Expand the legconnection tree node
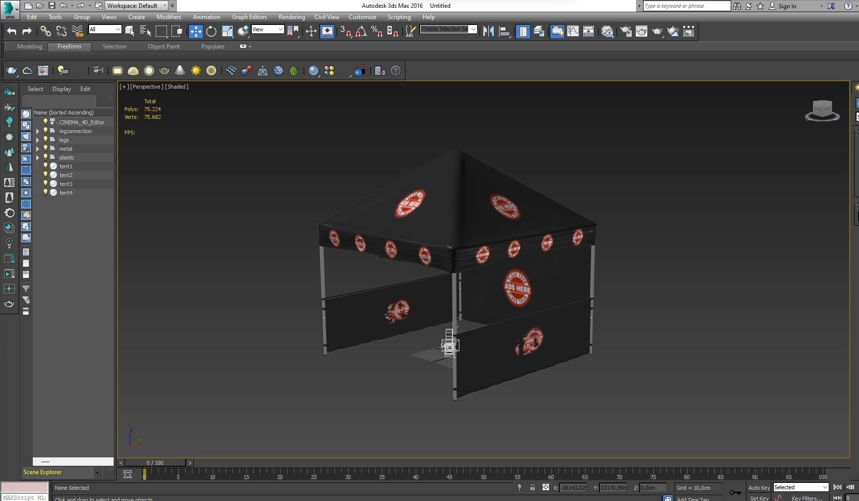This screenshot has width=859, height=501. pyautogui.click(x=38, y=131)
